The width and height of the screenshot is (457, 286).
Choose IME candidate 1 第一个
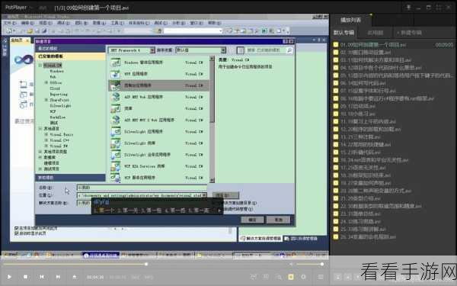(x=104, y=210)
